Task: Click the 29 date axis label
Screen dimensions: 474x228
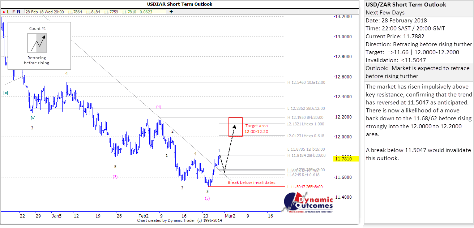Action: point(38,216)
